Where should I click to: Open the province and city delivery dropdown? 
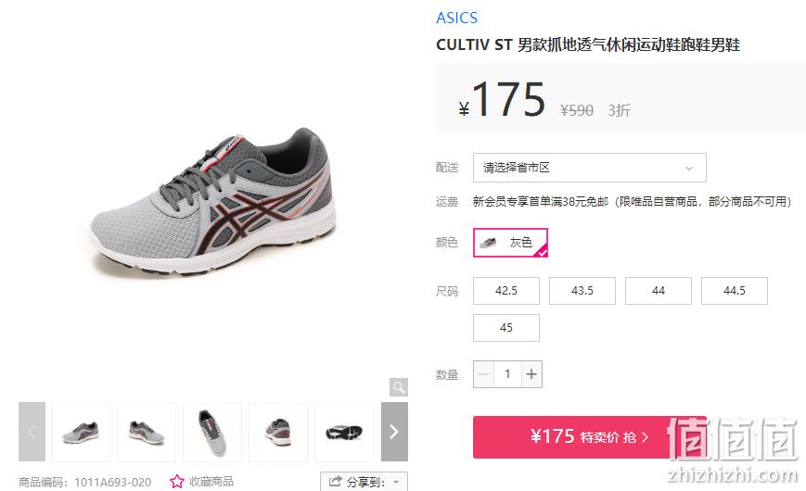point(590,168)
